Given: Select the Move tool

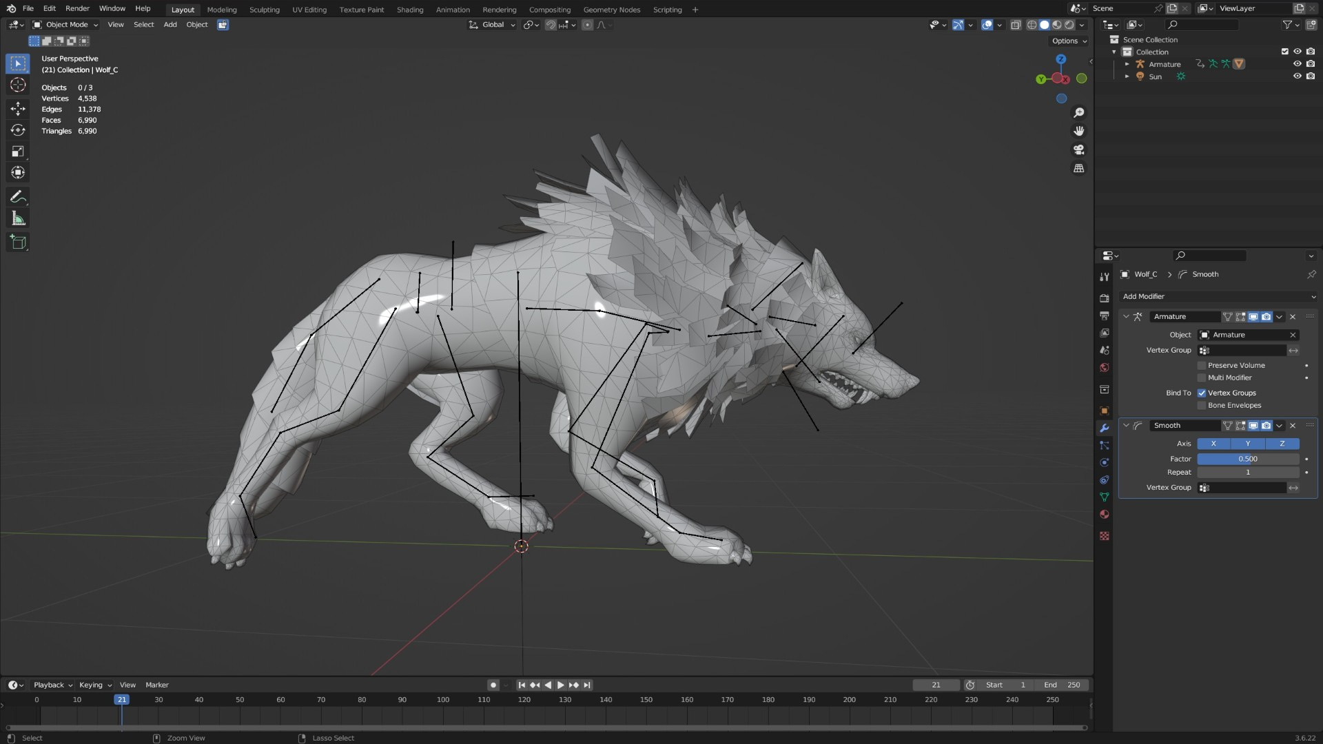Looking at the screenshot, I should 18,109.
